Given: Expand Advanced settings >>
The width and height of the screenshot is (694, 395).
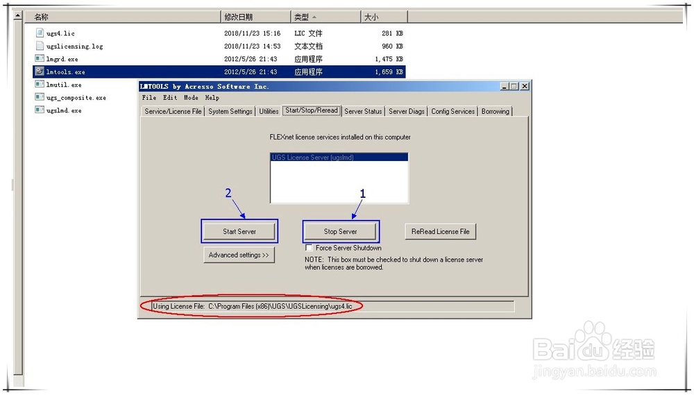Looking at the screenshot, I should click(x=239, y=255).
